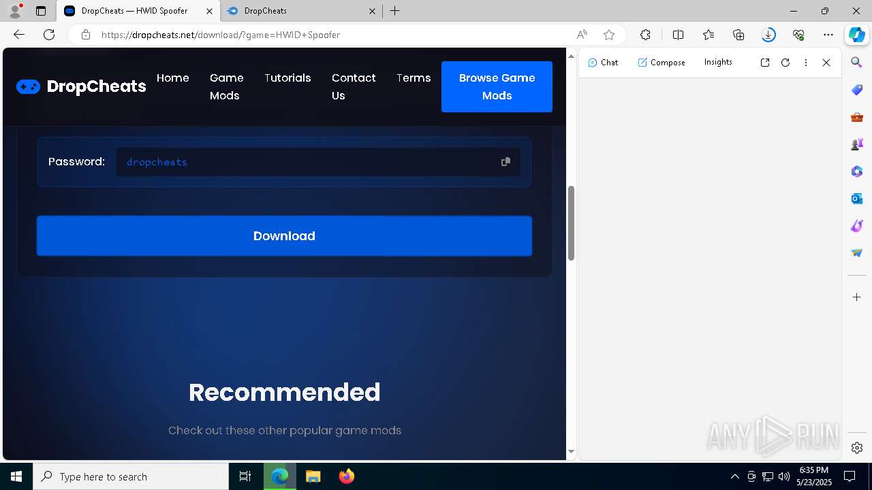View site information lock icon
The width and height of the screenshot is (872, 490).
click(x=86, y=35)
